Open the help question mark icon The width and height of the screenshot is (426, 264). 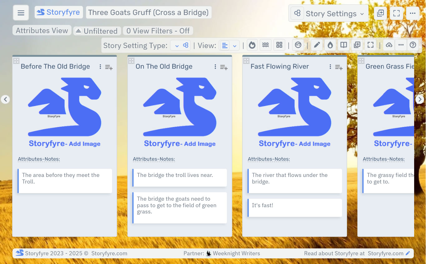click(413, 45)
